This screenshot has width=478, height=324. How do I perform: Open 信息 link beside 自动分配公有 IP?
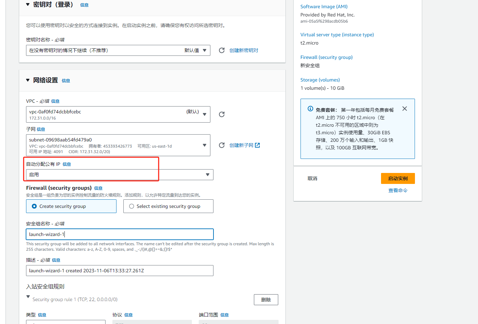pos(67,164)
